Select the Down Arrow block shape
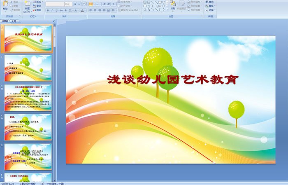Image resolution: width=288 pixels, height=185 pixels. (x=164, y=6)
